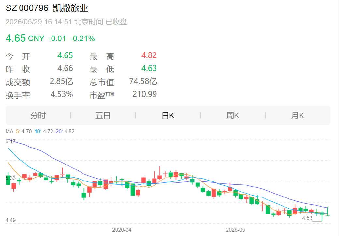
Task: Click the 今开 value 4.65
Action: click(65, 55)
